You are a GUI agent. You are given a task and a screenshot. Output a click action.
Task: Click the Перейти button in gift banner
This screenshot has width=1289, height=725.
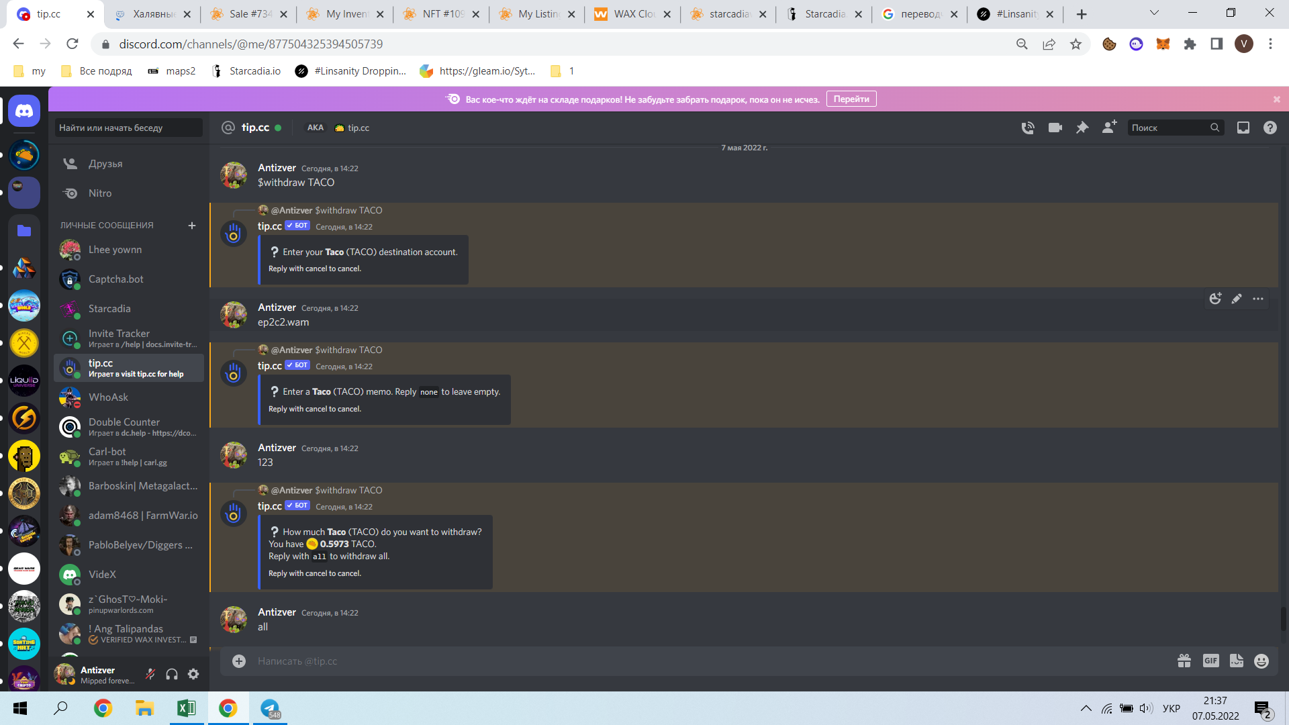[851, 99]
